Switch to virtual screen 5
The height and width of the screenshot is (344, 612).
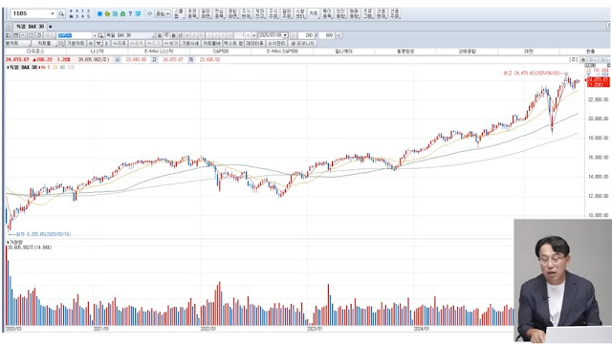[88, 16]
